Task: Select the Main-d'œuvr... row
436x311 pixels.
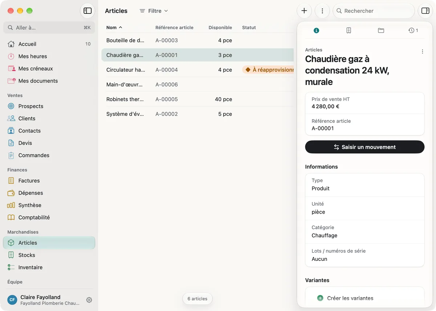Action: click(197, 85)
